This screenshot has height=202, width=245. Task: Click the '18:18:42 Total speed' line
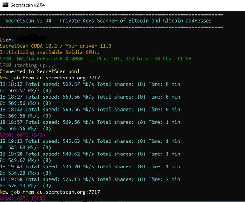90,110
